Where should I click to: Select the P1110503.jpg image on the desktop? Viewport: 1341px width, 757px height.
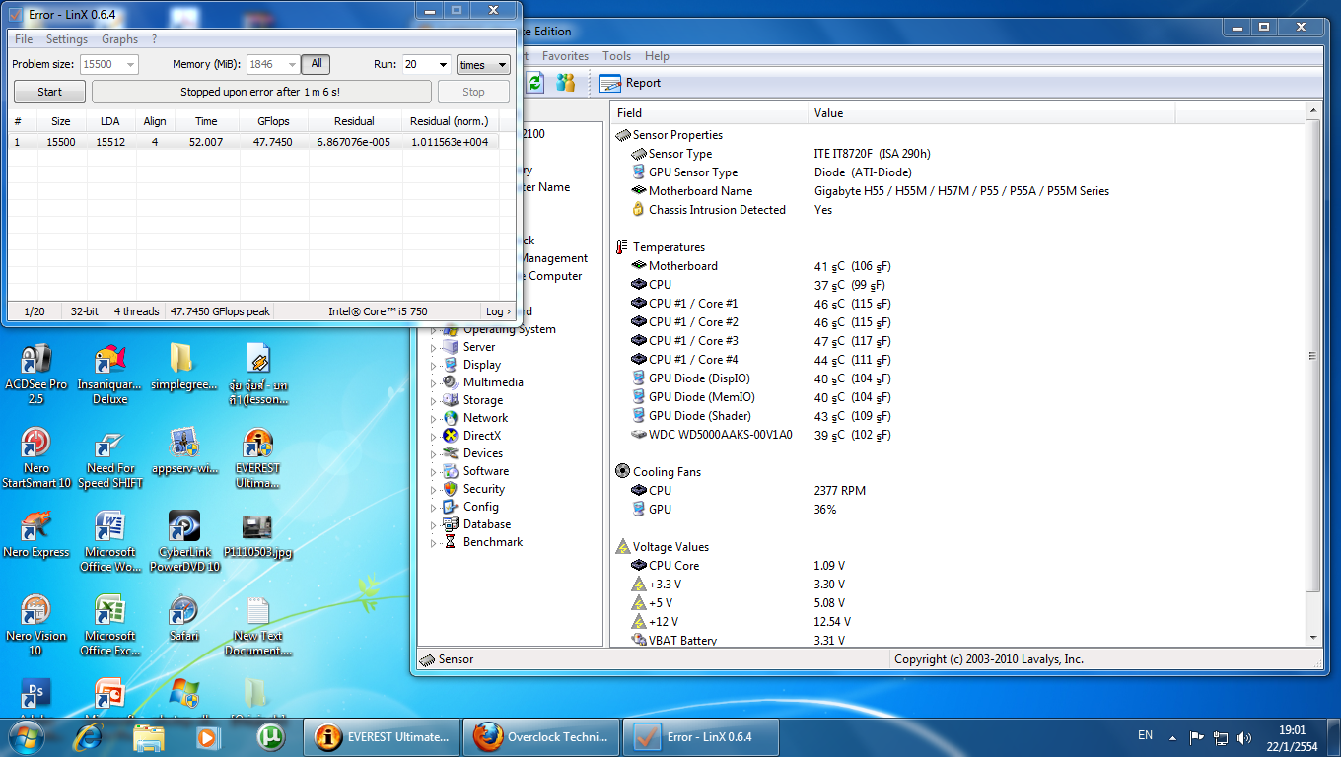257,534
